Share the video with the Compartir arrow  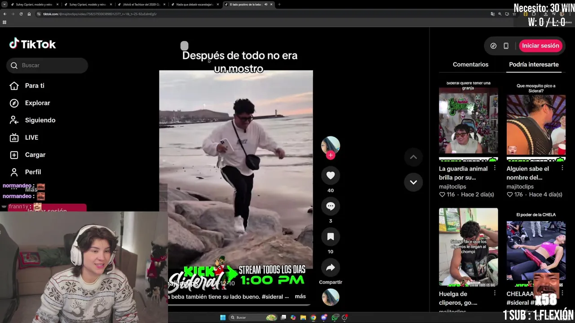tap(331, 267)
